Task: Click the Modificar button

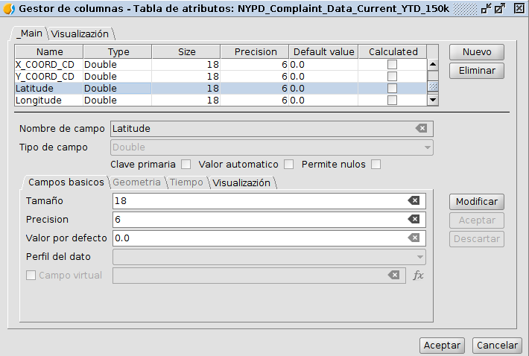Action: (x=476, y=201)
